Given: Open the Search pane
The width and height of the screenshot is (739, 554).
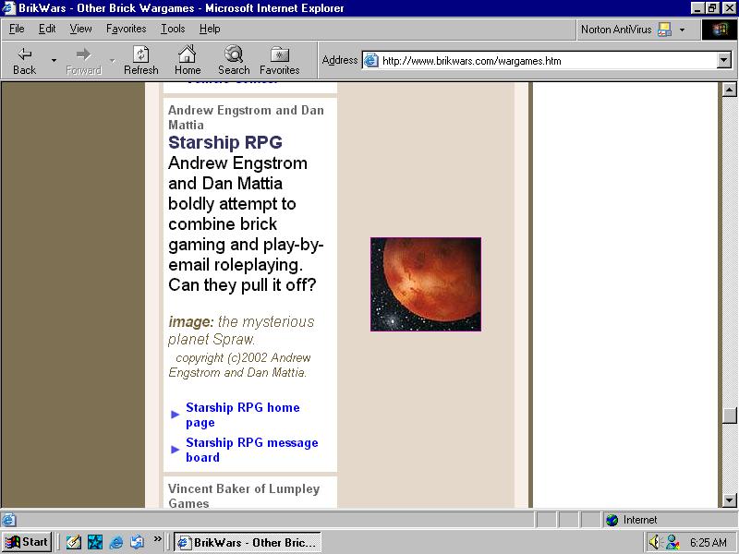Looking at the screenshot, I should pyautogui.click(x=234, y=61).
